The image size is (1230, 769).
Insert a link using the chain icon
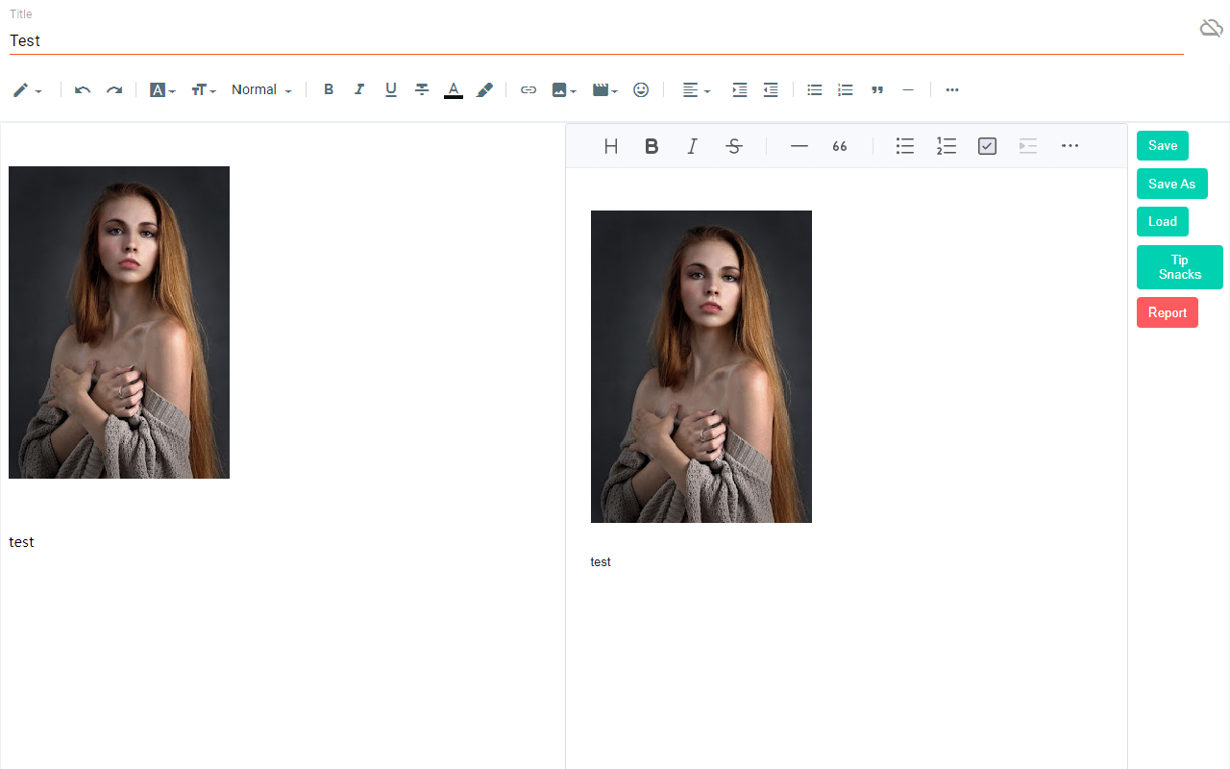[x=528, y=90]
